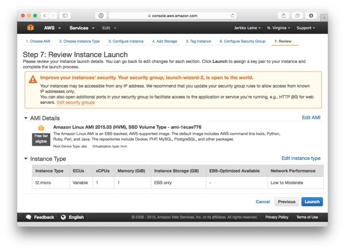Add a new tab with plus button
The width and height of the screenshot is (345, 251).
pos(324,18)
